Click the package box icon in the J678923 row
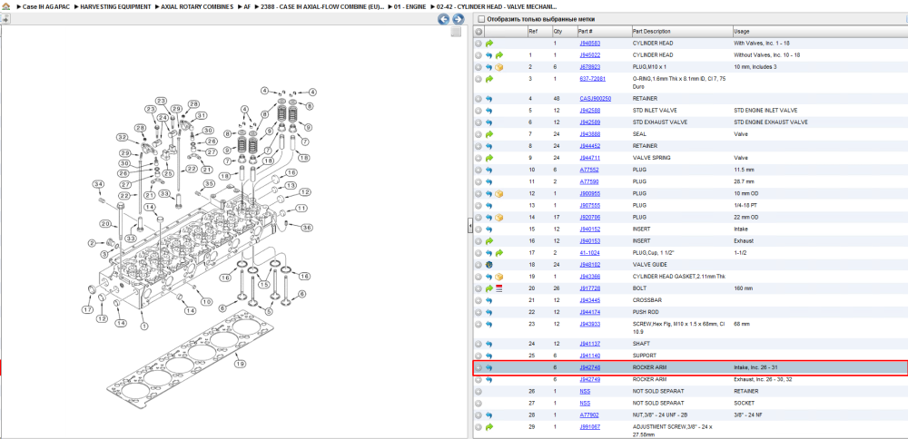908x439 pixels. pyautogui.click(x=499, y=67)
